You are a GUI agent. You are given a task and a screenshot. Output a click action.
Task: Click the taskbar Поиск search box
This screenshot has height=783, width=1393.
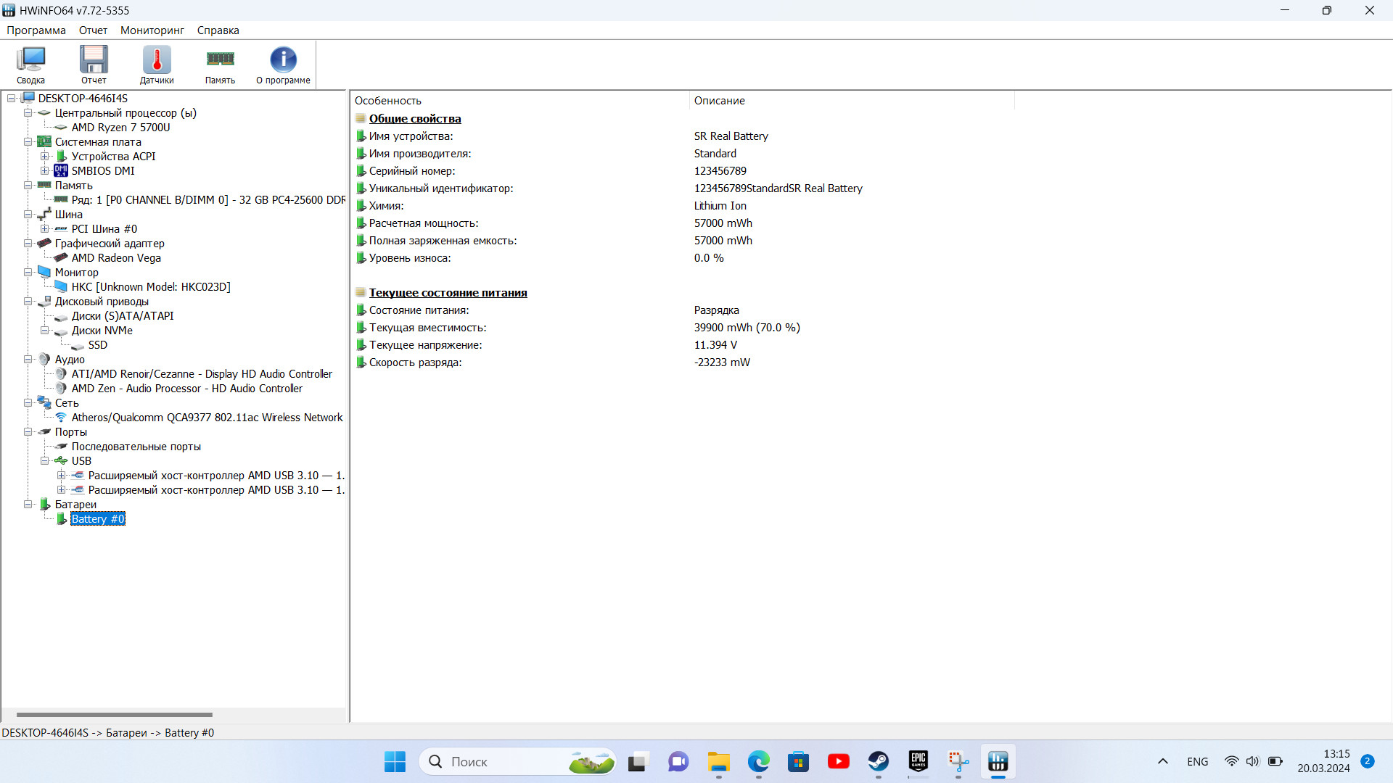(518, 762)
